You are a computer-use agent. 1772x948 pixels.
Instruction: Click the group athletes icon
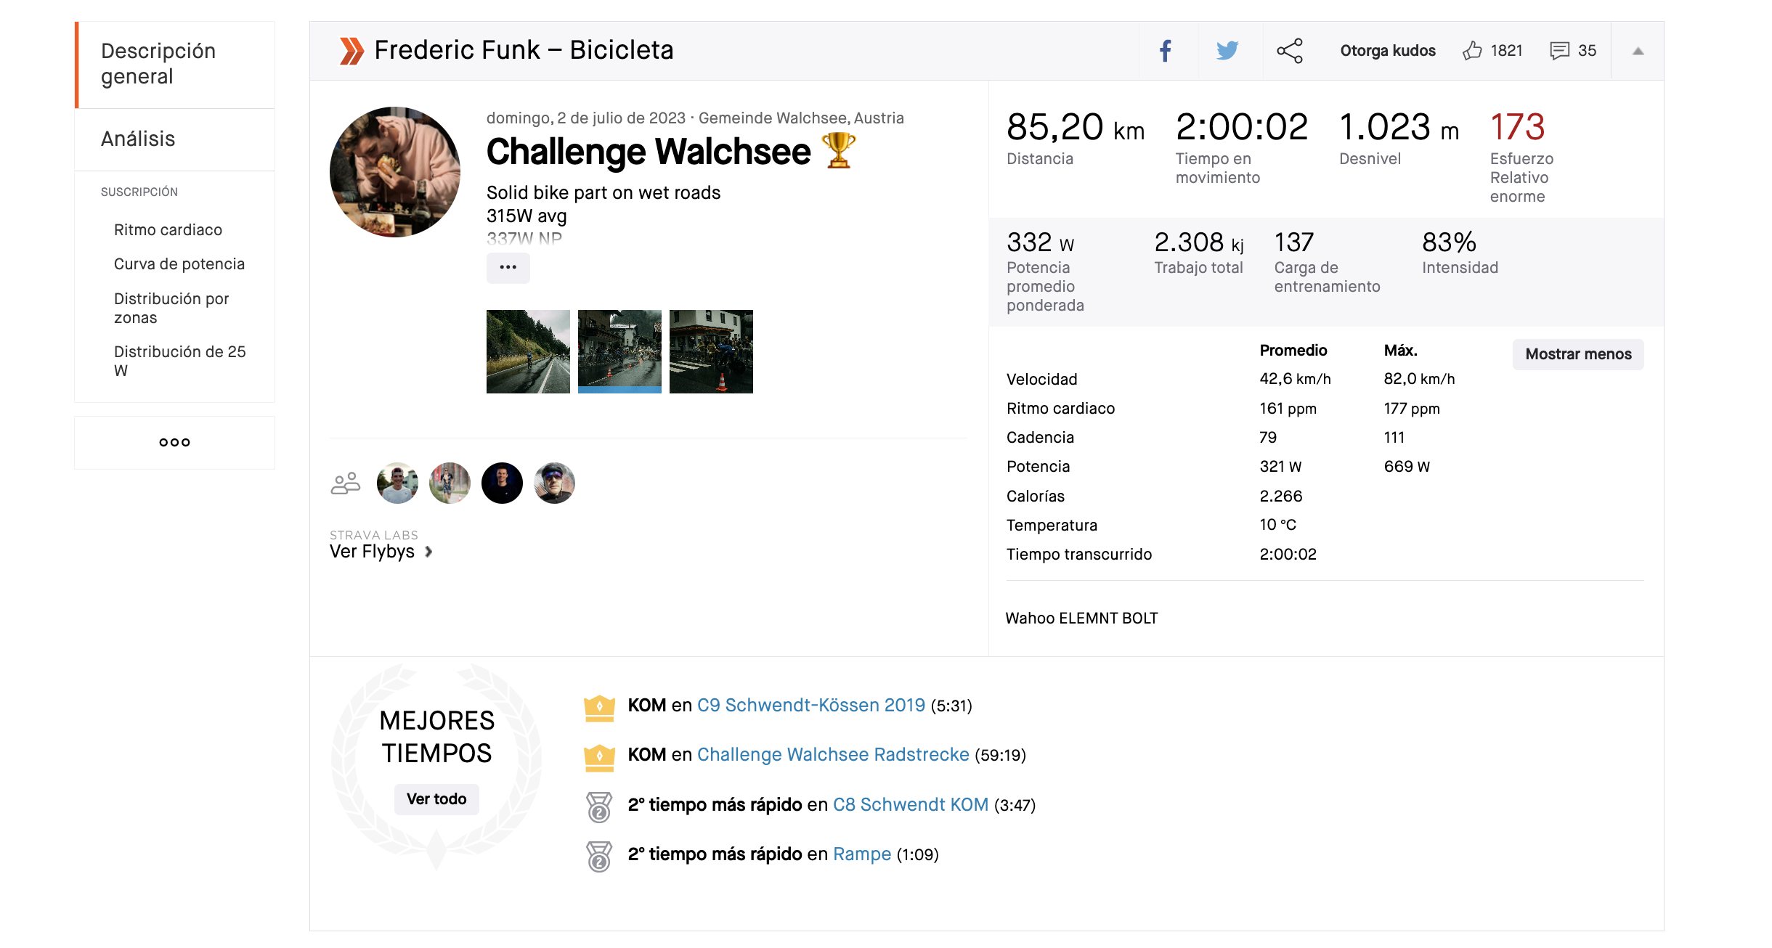pyautogui.click(x=346, y=483)
